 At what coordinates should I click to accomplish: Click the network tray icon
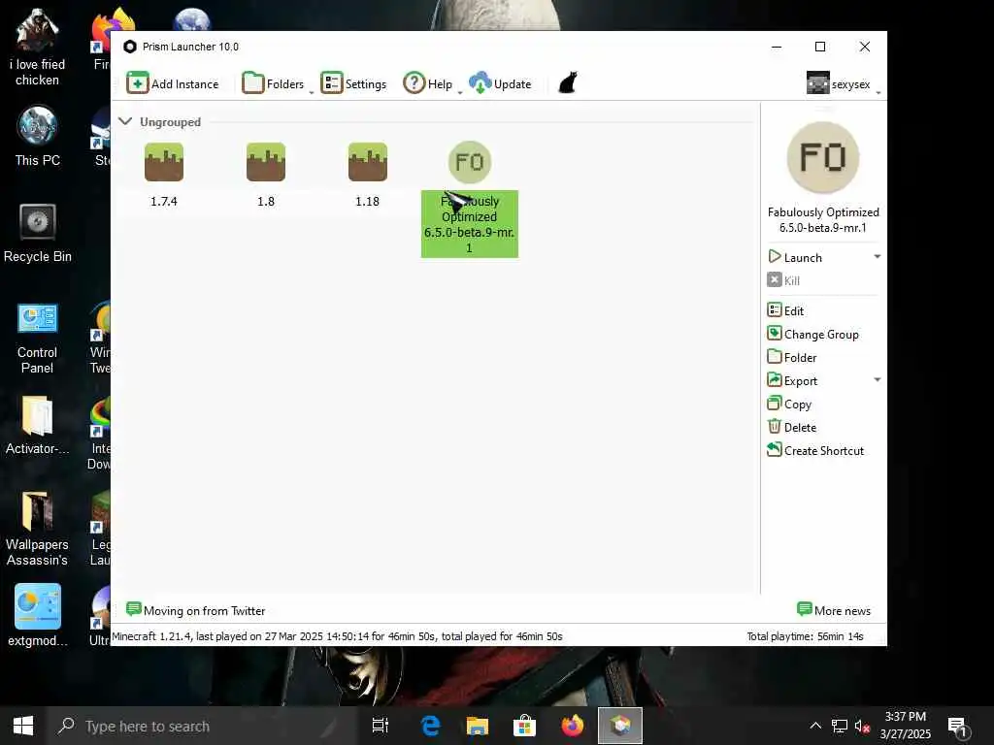(x=840, y=726)
